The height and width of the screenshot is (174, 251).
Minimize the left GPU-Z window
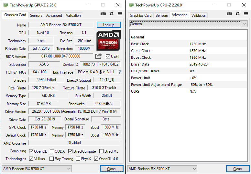point(88,5)
